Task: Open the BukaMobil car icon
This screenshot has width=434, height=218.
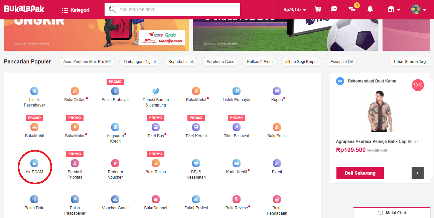Action: 34,127
